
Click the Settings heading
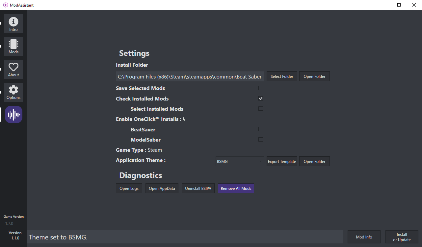click(x=134, y=53)
